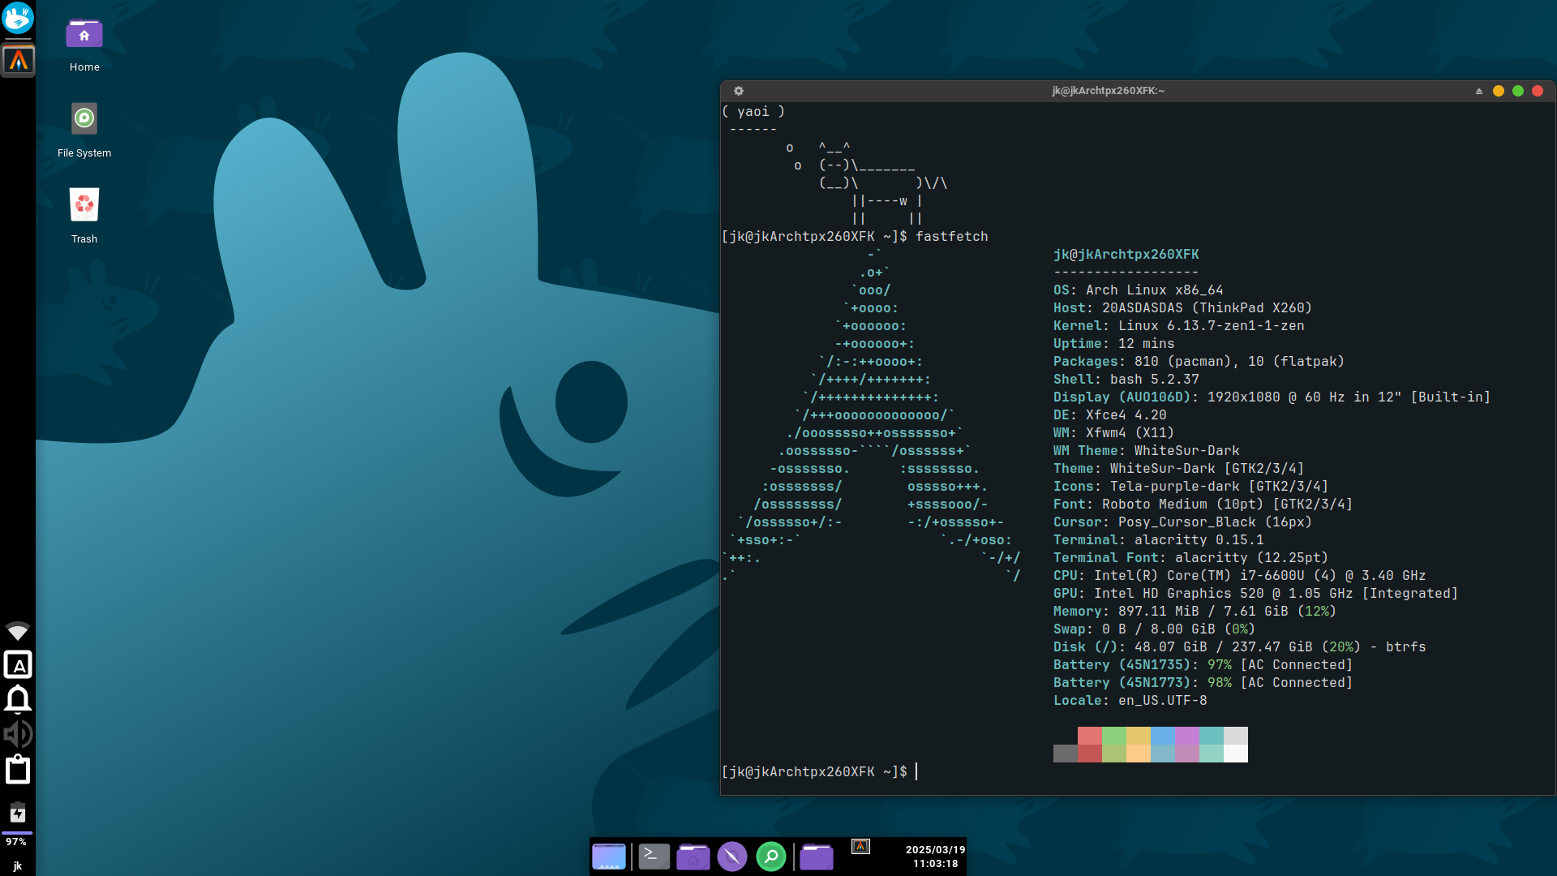Click the Shell: bash 5.2.37 line
The image size is (1557, 876).
click(1126, 379)
